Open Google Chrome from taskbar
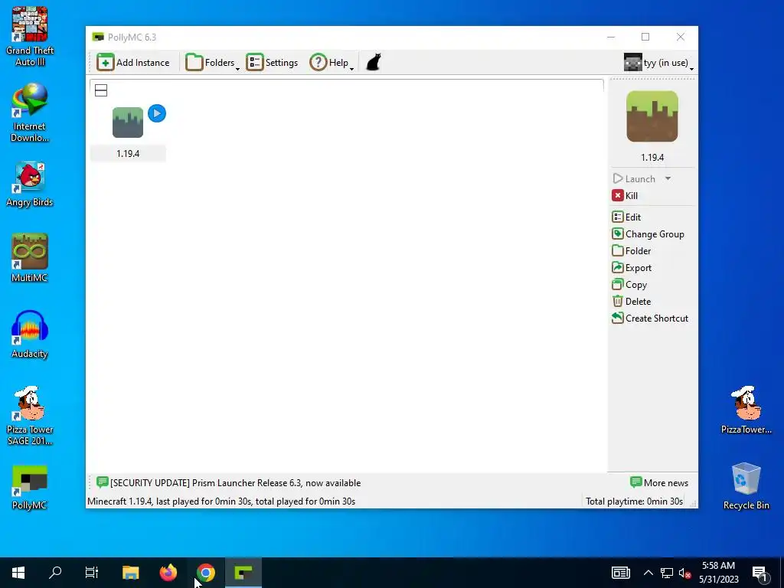This screenshot has height=588, width=784. point(205,573)
